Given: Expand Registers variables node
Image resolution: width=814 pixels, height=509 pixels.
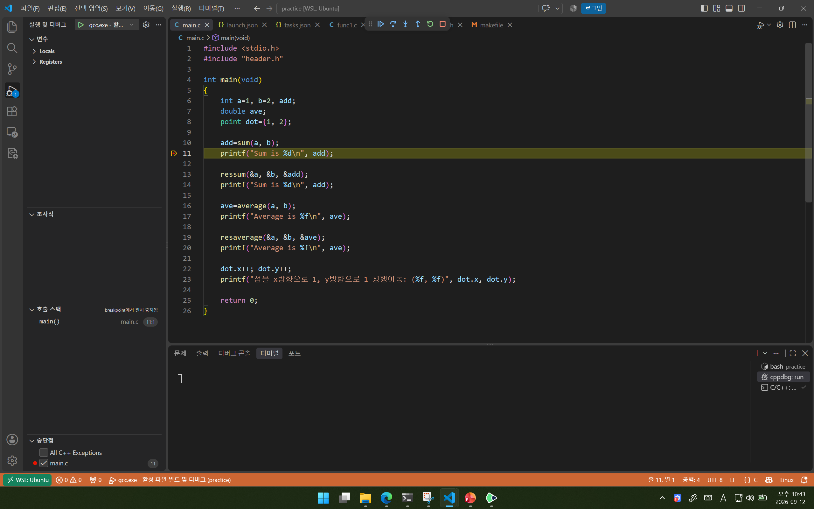Looking at the screenshot, I should coord(34,62).
